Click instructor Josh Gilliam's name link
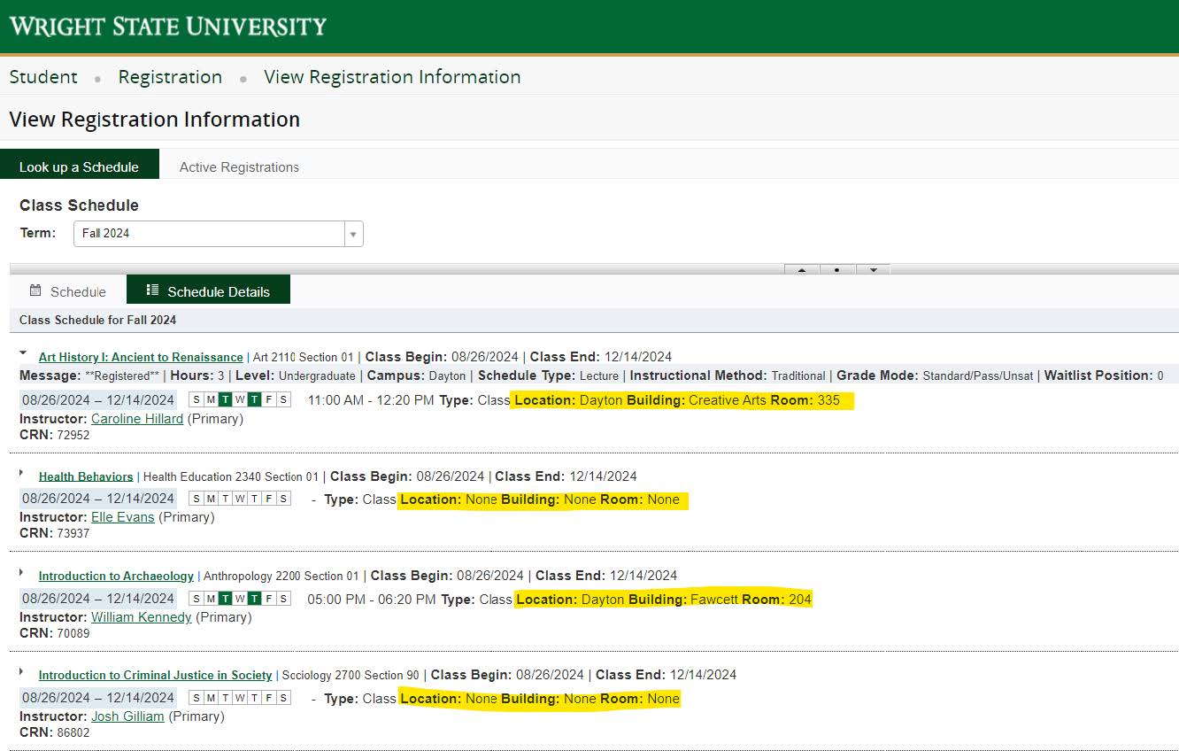 tap(127, 716)
